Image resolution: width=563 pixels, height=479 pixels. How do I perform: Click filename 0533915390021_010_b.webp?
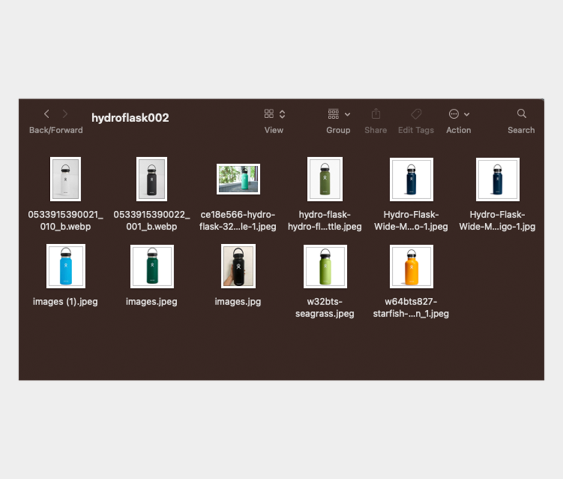(x=65, y=221)
